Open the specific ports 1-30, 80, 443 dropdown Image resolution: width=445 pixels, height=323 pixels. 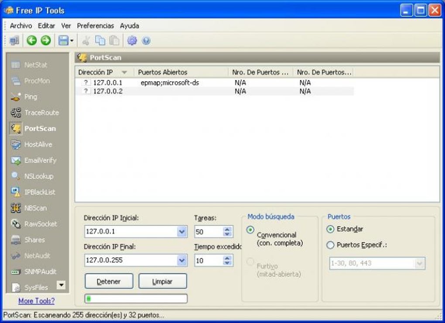click(419, 263)
